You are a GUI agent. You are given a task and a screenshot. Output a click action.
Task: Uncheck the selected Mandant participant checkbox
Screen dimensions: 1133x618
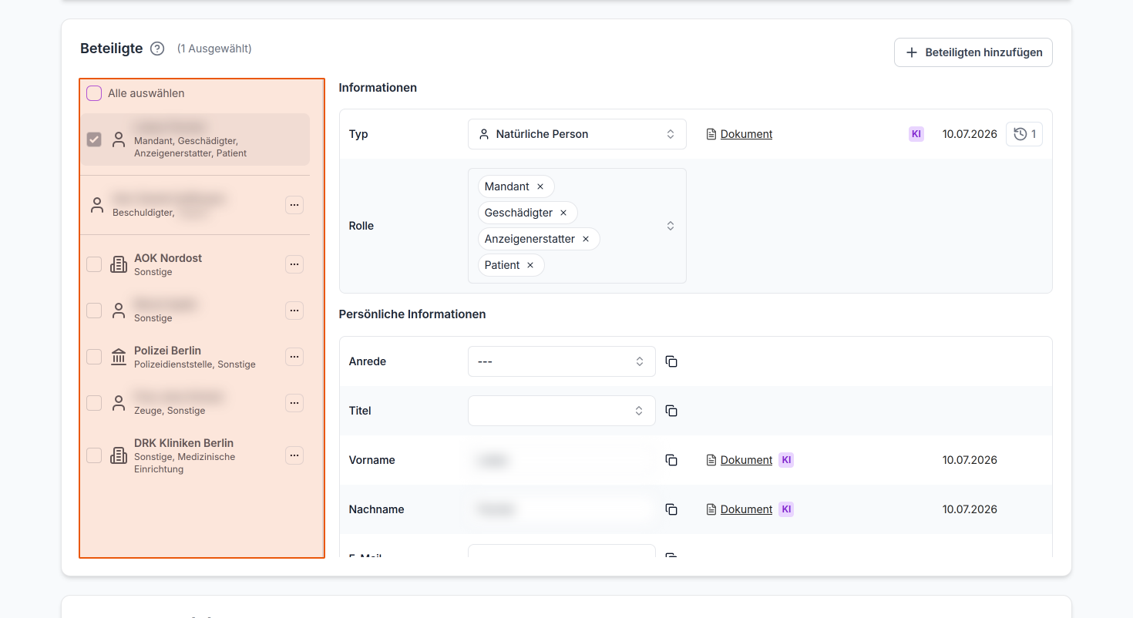point(94,139)
